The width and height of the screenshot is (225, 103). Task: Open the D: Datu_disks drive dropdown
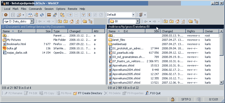(32, 21)
